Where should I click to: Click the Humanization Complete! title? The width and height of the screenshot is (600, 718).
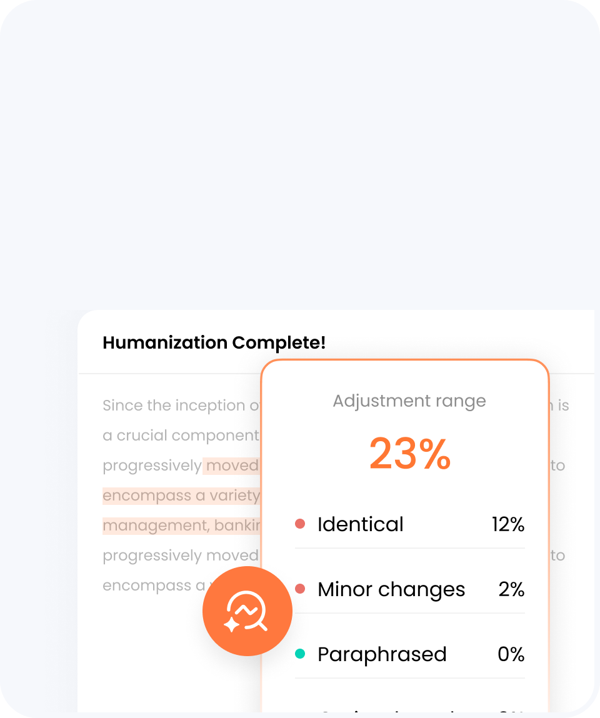(214, 343)
